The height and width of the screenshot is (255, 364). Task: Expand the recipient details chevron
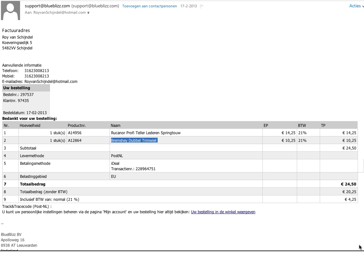pyautogui.click(x=88, y=13)
